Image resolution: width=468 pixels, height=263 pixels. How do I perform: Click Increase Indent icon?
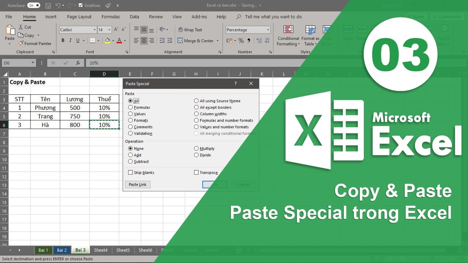coord(170,41)
